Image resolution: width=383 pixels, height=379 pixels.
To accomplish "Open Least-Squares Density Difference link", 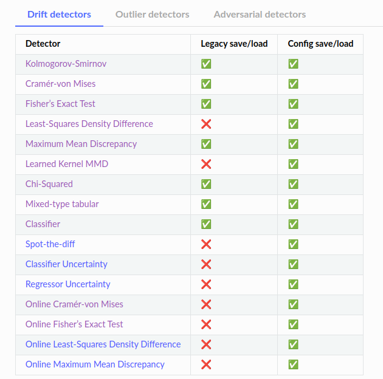I will pos(89,124).
